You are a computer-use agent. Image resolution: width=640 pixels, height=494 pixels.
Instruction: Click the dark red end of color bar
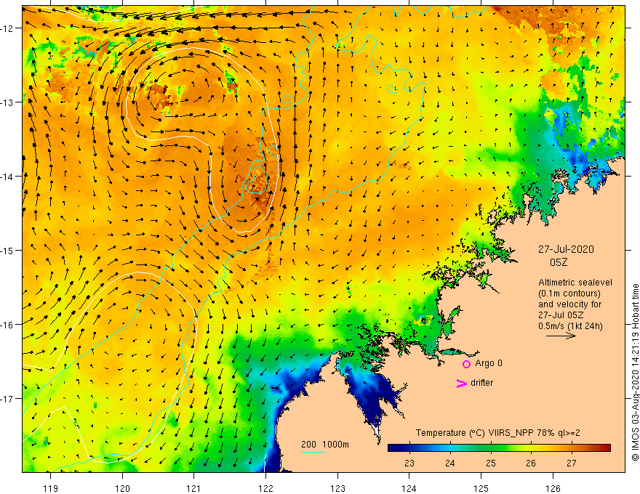(x=607, y=448)
